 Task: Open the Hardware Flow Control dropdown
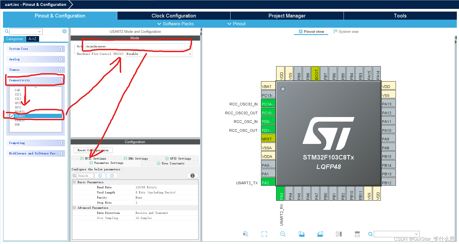[159, 54]
